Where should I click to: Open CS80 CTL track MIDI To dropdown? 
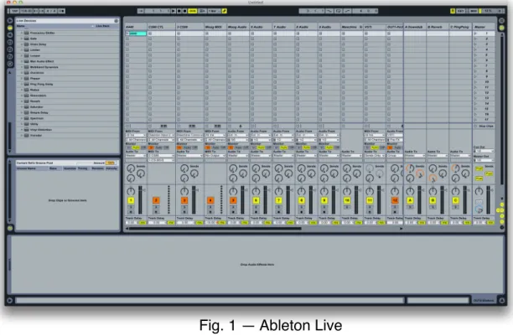[x=161, y=156]
